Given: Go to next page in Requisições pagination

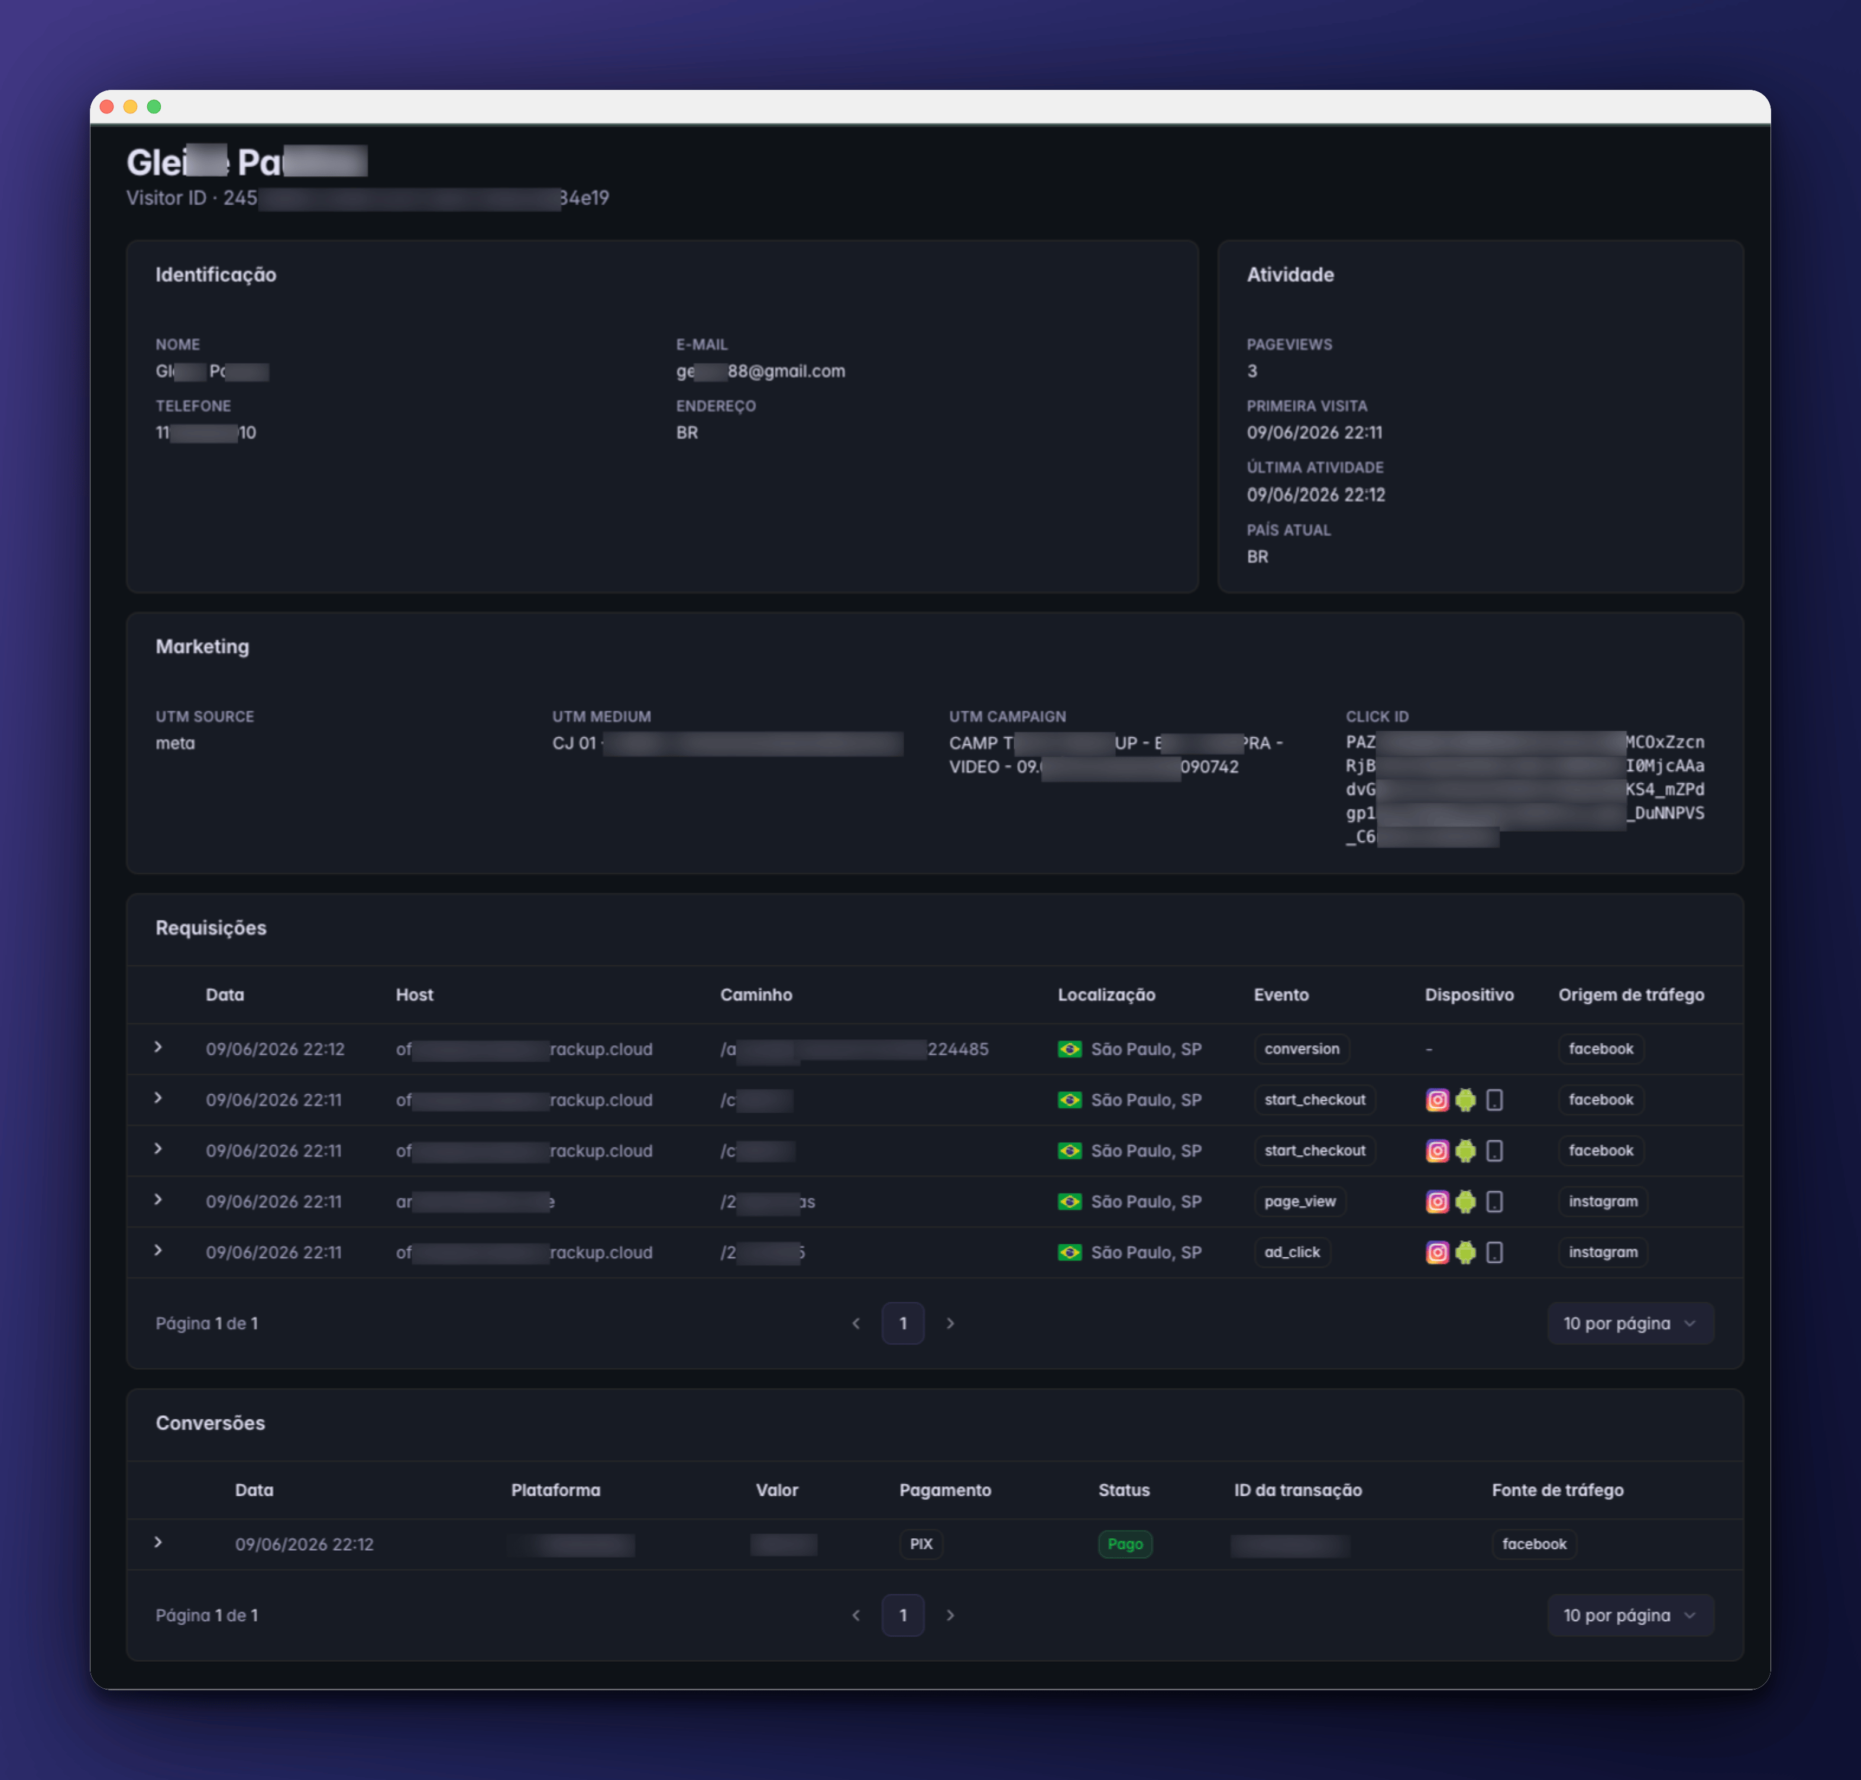Looking at the screenshot, I should (950, 1322).
